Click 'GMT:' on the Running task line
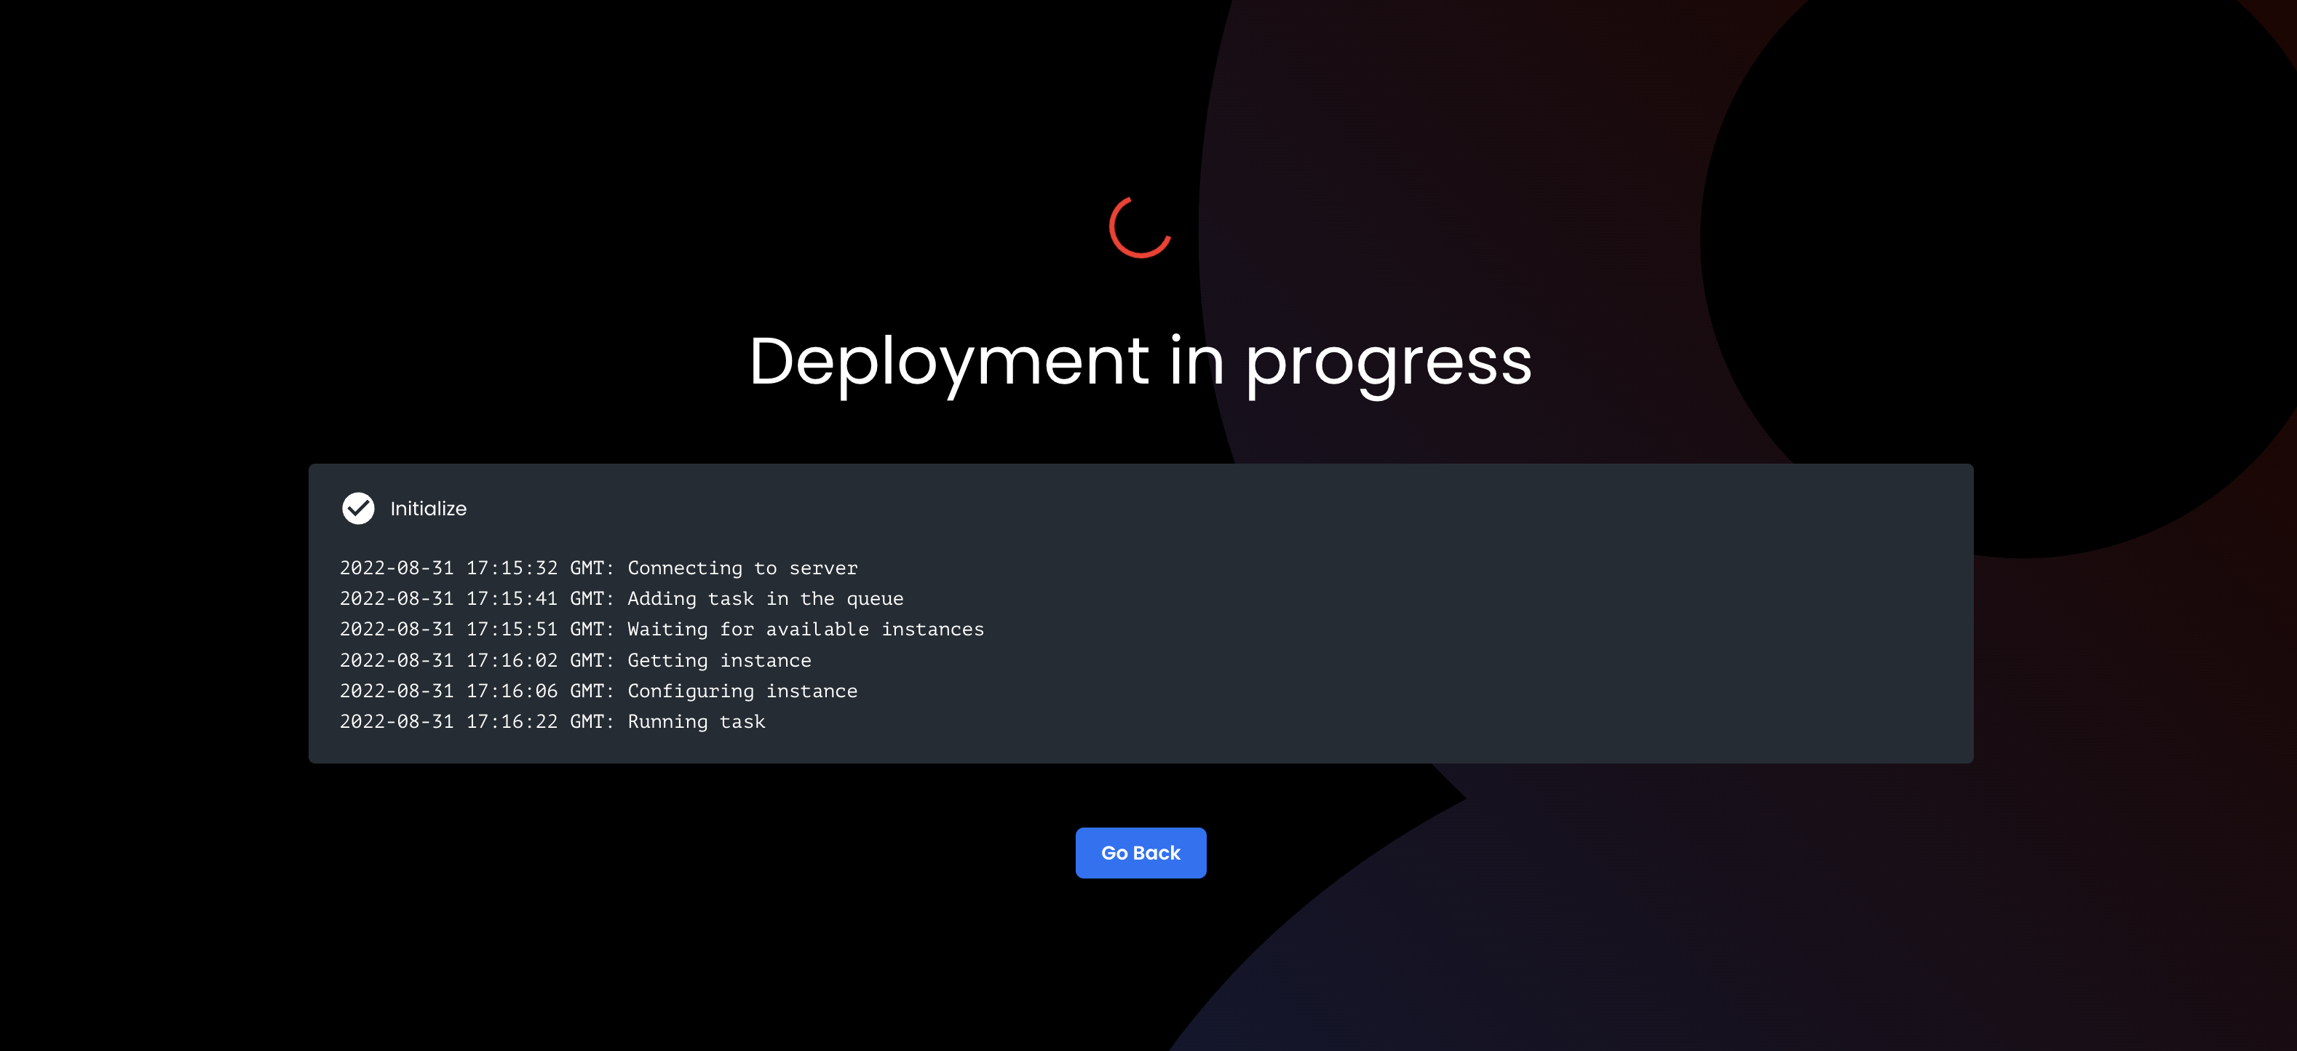2297x1051 pixels. [x=591, y=721]
